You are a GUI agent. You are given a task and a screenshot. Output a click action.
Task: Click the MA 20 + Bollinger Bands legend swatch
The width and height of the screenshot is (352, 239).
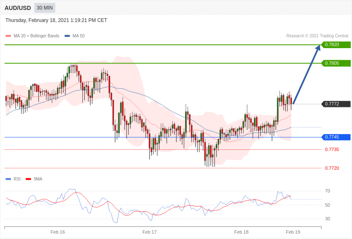pyautogui.click(x=8, y=36)
